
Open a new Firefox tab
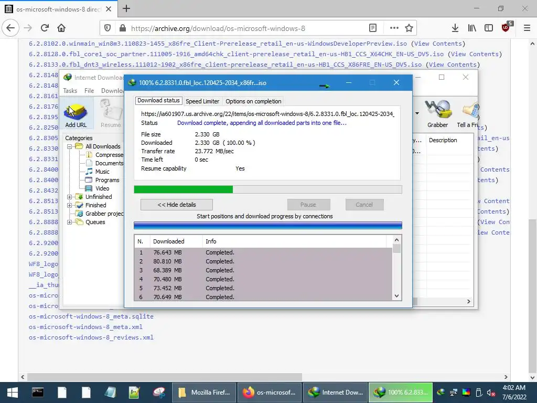click(126, 8)
